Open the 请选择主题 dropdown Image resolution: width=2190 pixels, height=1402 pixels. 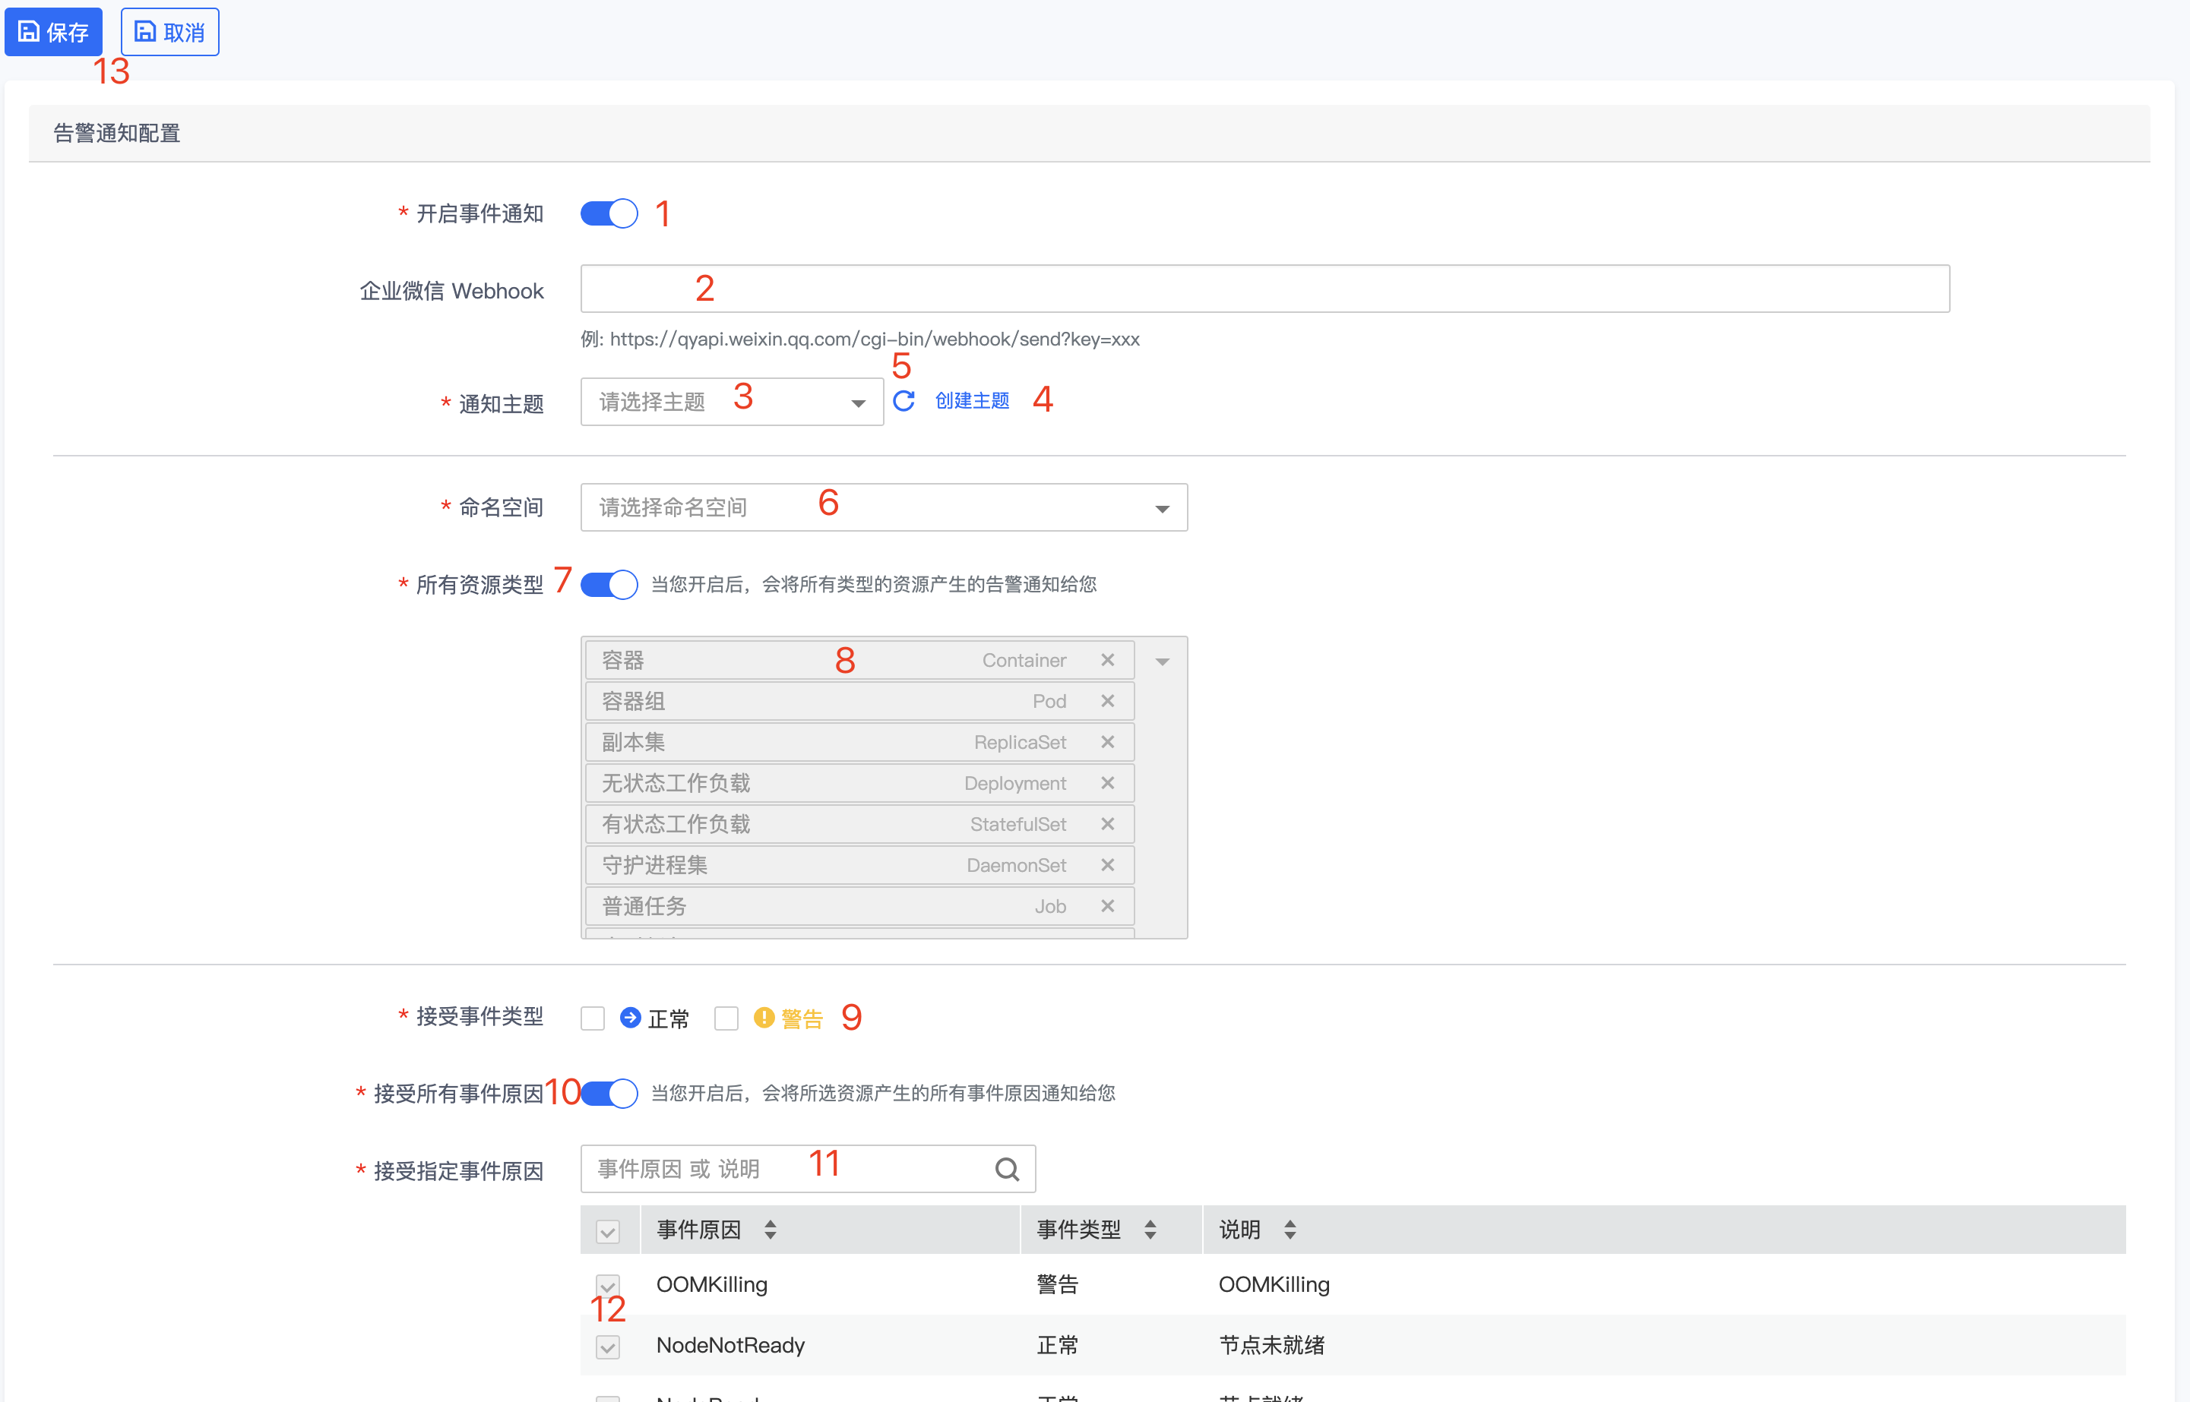click(x=732, y=402)
